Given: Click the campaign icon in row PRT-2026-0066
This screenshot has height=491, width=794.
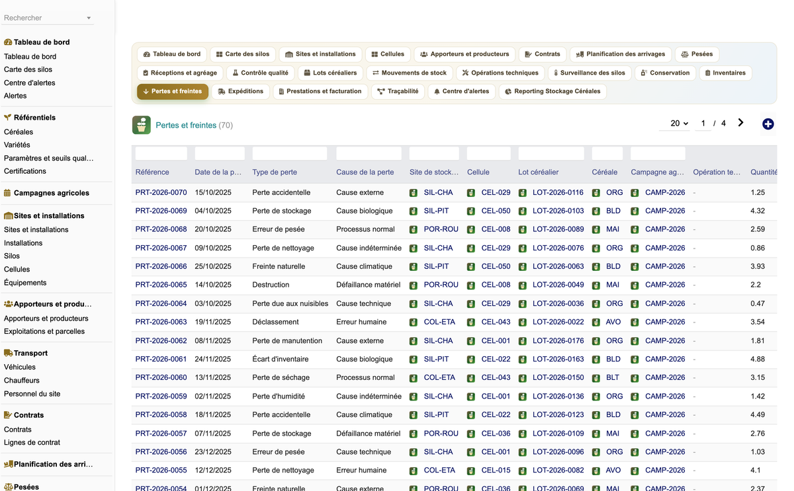Looking at the screenshot, I should (x=635, y=266).
